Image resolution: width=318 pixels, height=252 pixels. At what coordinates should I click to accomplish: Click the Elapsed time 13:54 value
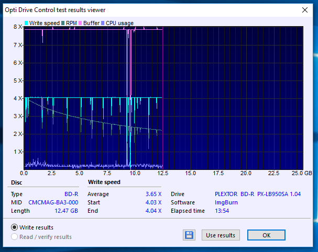point(223,211)
